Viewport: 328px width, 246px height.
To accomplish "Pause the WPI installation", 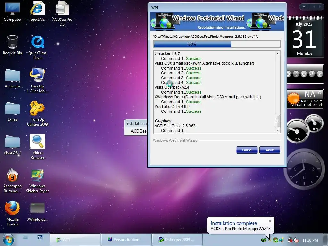I will pos(247,150).
